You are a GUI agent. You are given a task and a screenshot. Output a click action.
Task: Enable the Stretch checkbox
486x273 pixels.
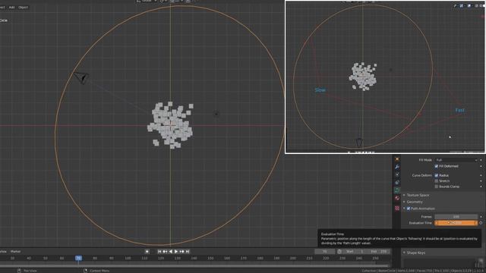coord(437,181)
